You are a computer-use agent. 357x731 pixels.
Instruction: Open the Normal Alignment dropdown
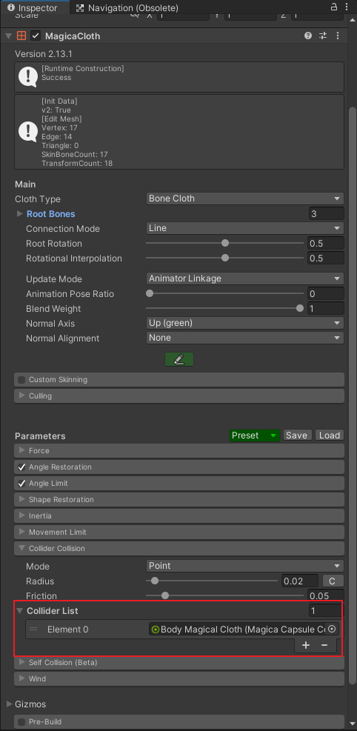point(244,338)
